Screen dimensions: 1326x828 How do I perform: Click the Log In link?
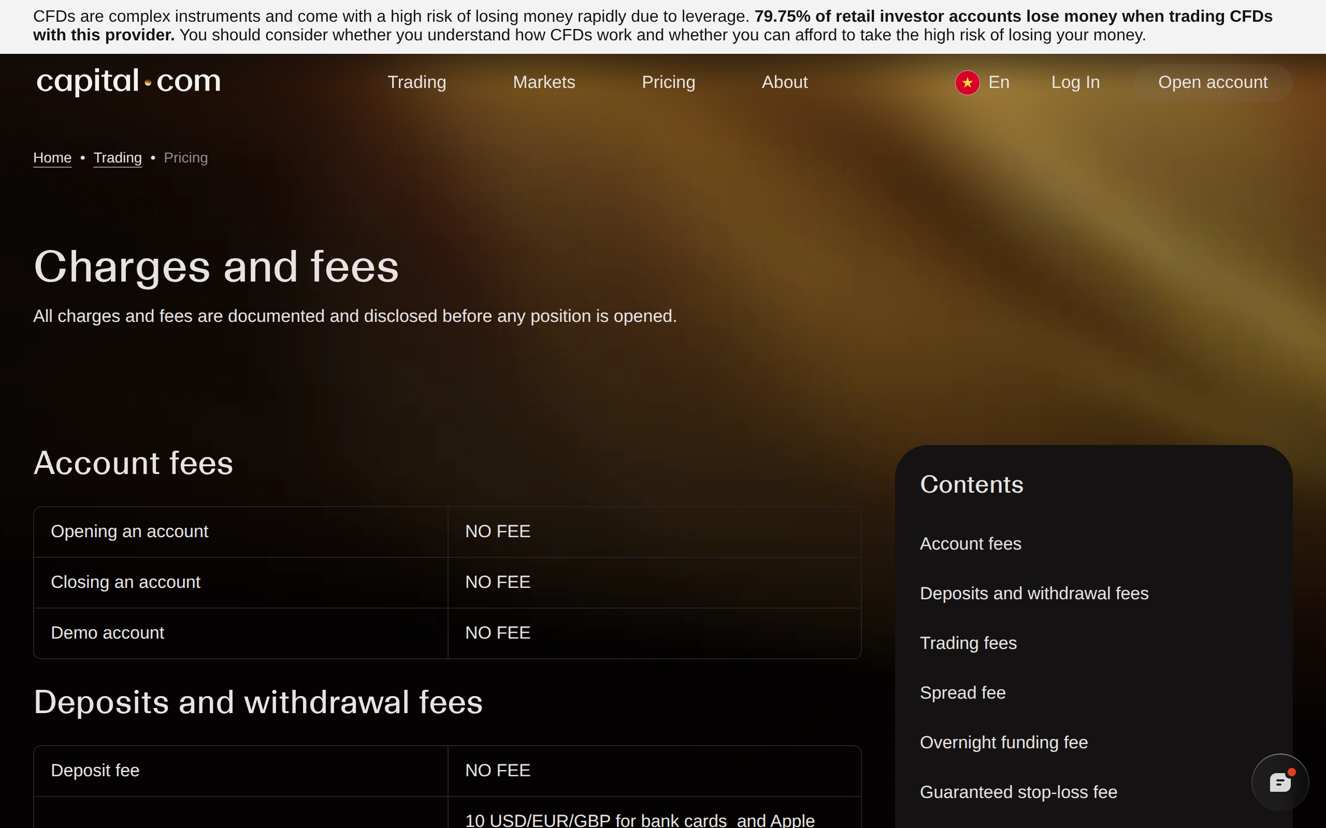[x=1075, y=82]
